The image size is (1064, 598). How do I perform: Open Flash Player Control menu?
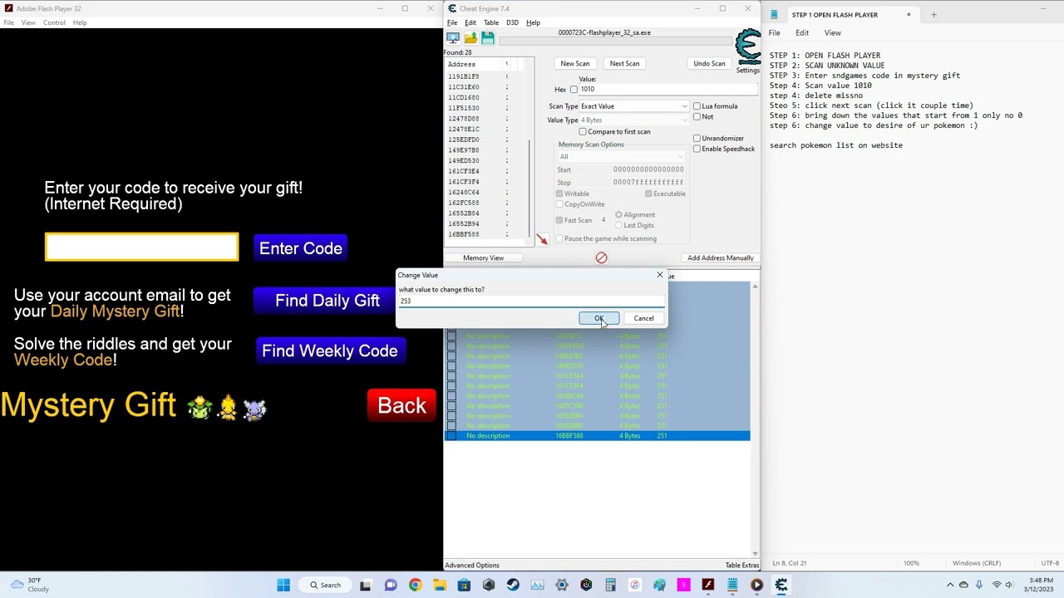point(54,22)
